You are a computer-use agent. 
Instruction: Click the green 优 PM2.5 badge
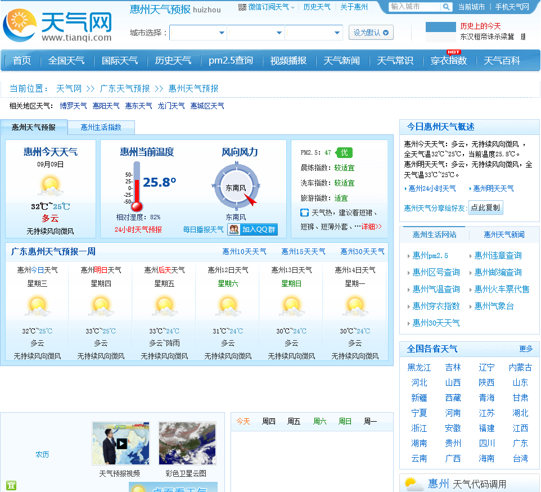(x=344, y=152)
